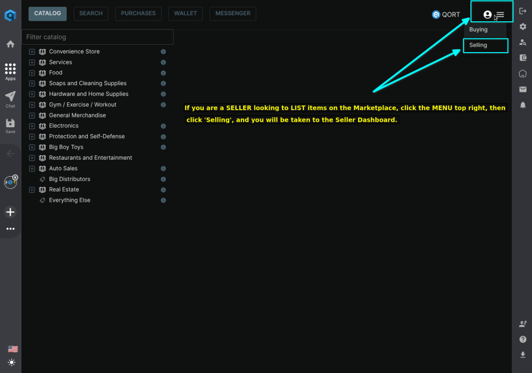Open notifications via the bell icon
Viewport: 532px width, 373px height.
pyautogui.click(x=522, y=105)
